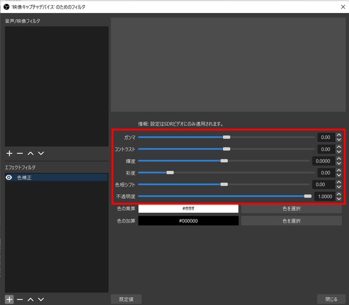The height and width of the screenshot is (305, 349).
Task: Remove audio/video filter with minus icon
Action: click(x=20, y=153)
